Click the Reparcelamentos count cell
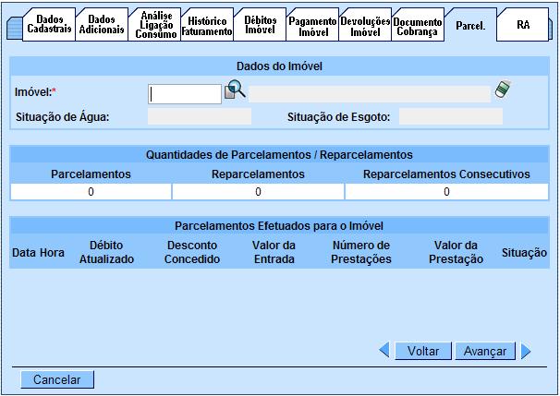Viewport: 560px width, 396px height. tap(258, 192)
